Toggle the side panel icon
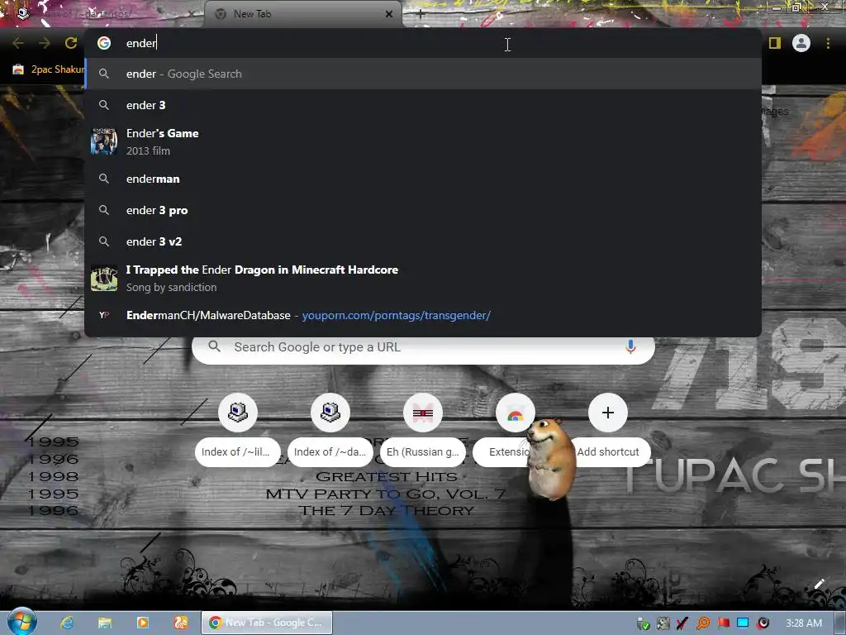The image size is (846, 635). [775, 43]
